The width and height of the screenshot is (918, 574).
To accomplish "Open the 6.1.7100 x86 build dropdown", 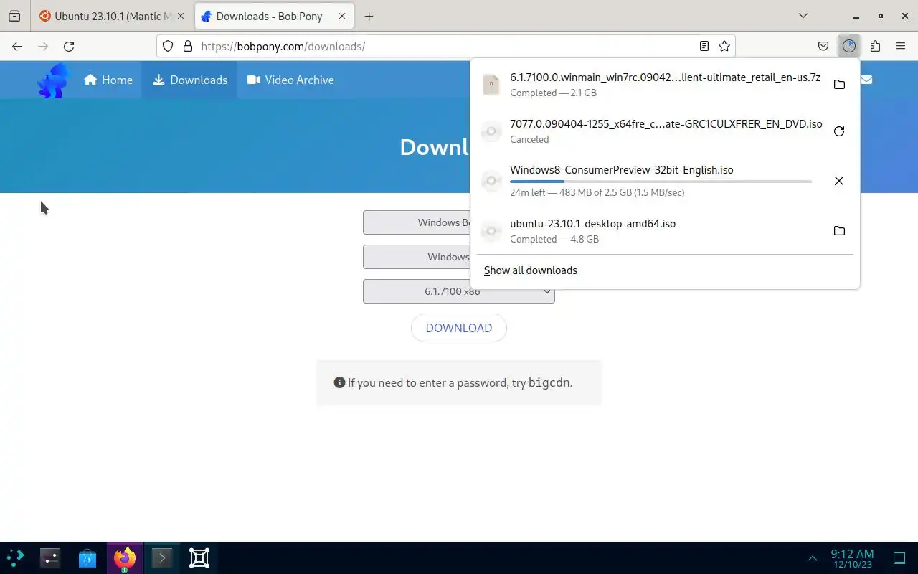I will (459, 291).
